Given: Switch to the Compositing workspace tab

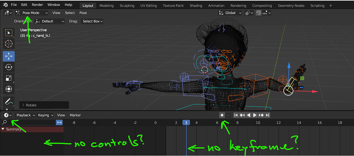Looking at the screenshot, I should point(262,6).
